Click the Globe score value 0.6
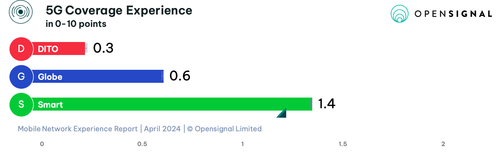This screenshot has height=152, width=499. [x=180, y=76]
